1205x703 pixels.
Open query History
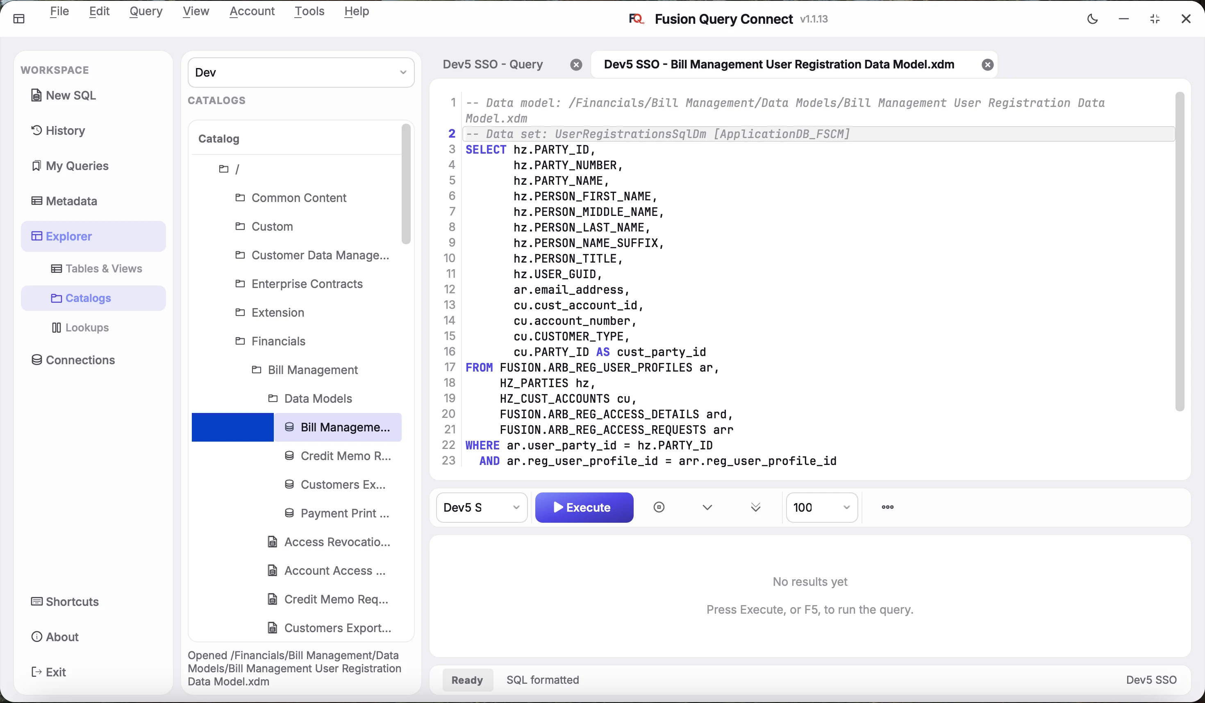coord(93,130)
